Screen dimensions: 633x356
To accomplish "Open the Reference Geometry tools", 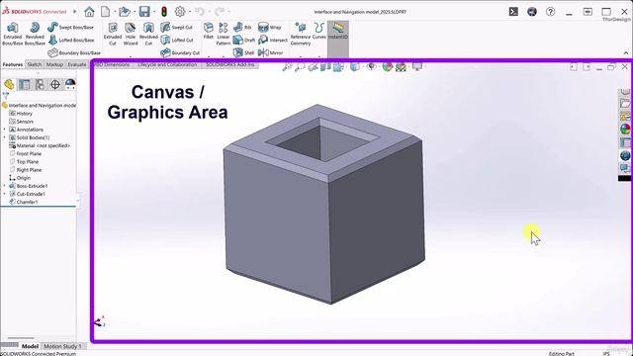I will click(301, 34).
